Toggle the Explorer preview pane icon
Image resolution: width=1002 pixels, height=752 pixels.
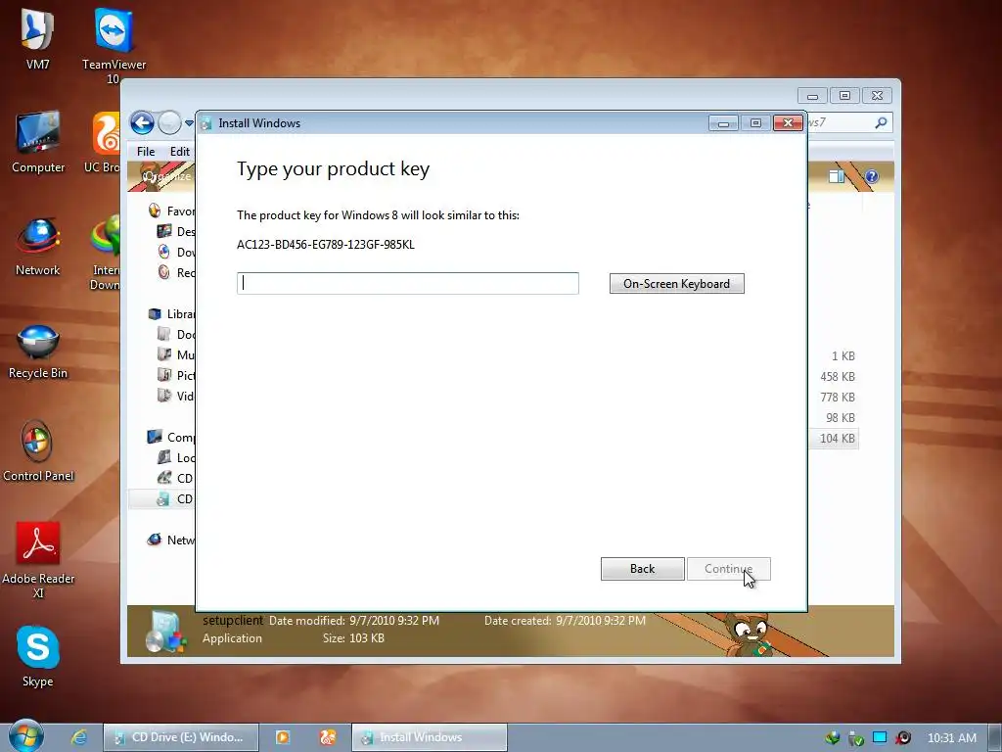837,176
